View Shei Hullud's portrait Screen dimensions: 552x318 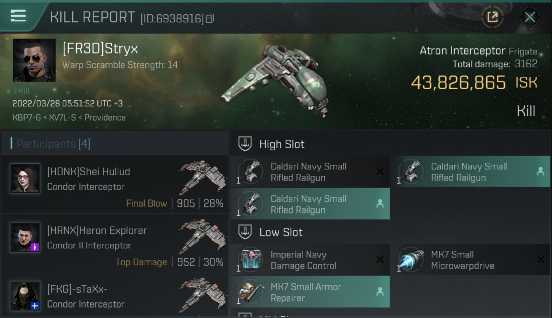(25, 179)
